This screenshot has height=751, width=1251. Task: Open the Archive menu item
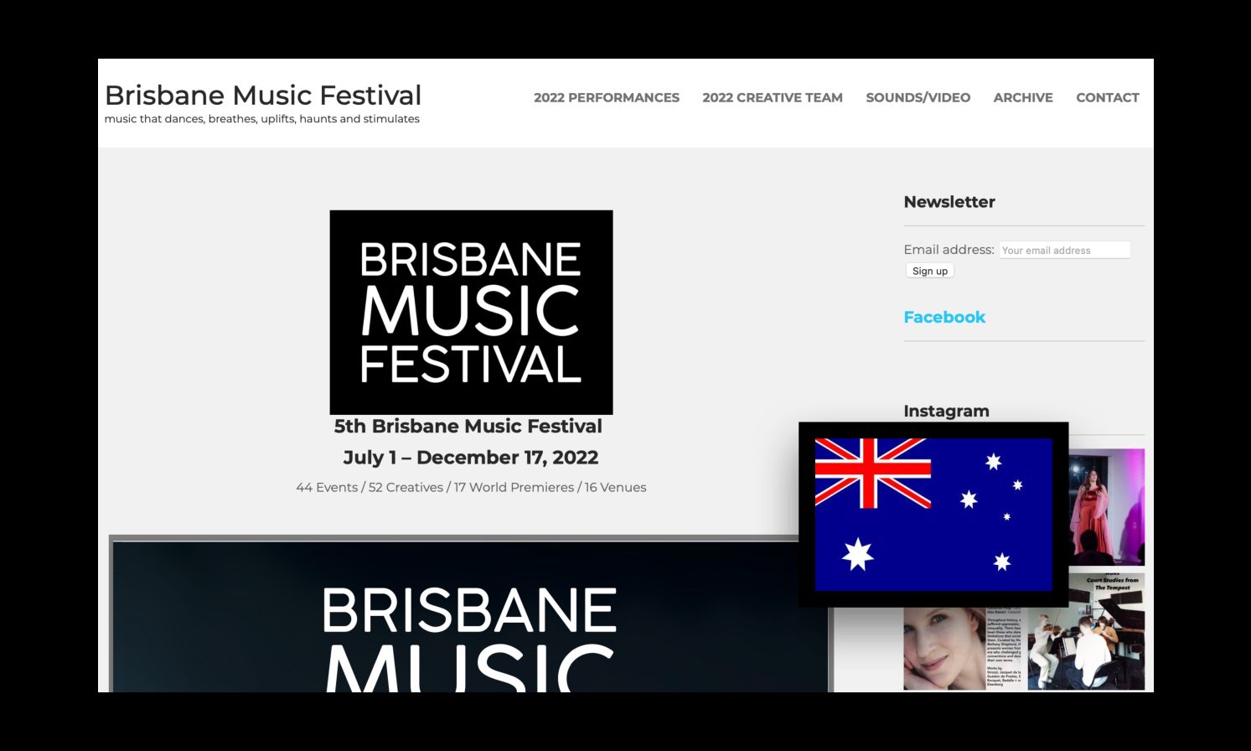[x=1023, y=97]
